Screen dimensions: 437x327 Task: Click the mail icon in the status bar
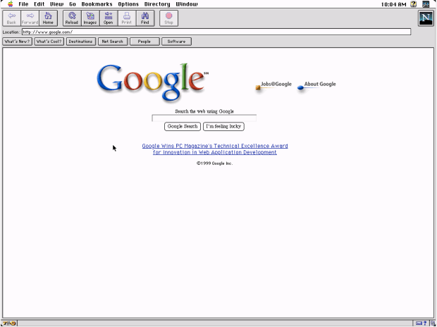point(419,323)
